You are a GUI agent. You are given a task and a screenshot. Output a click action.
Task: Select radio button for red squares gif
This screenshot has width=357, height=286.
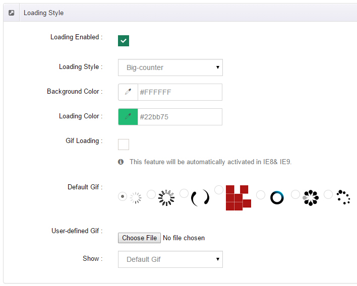click(x=219, y=190)
